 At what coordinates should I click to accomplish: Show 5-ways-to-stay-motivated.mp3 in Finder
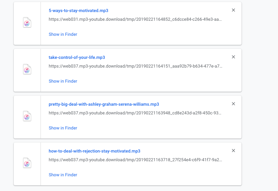pos(63,34)
